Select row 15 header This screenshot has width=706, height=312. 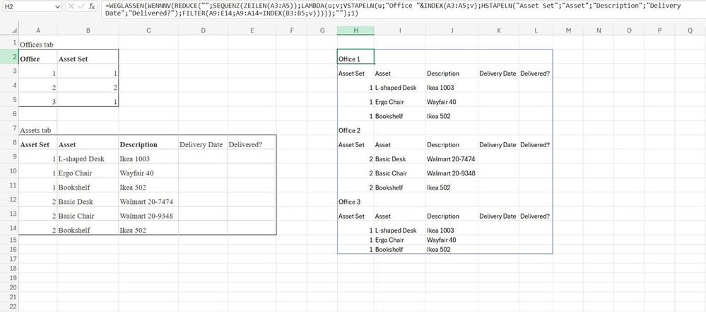pyautogui.click(x=9, y=240)
